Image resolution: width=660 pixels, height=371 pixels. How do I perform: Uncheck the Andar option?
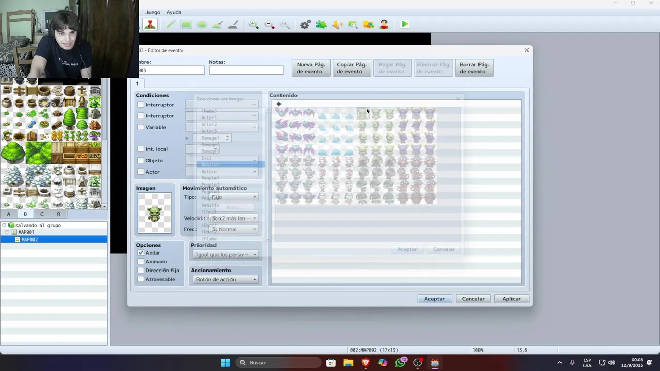[141, 252]
